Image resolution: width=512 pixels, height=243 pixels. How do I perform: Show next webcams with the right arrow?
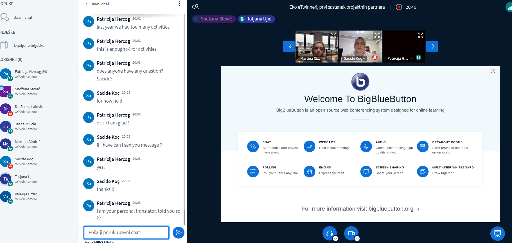pyautogui.click(x=432, y=47)
